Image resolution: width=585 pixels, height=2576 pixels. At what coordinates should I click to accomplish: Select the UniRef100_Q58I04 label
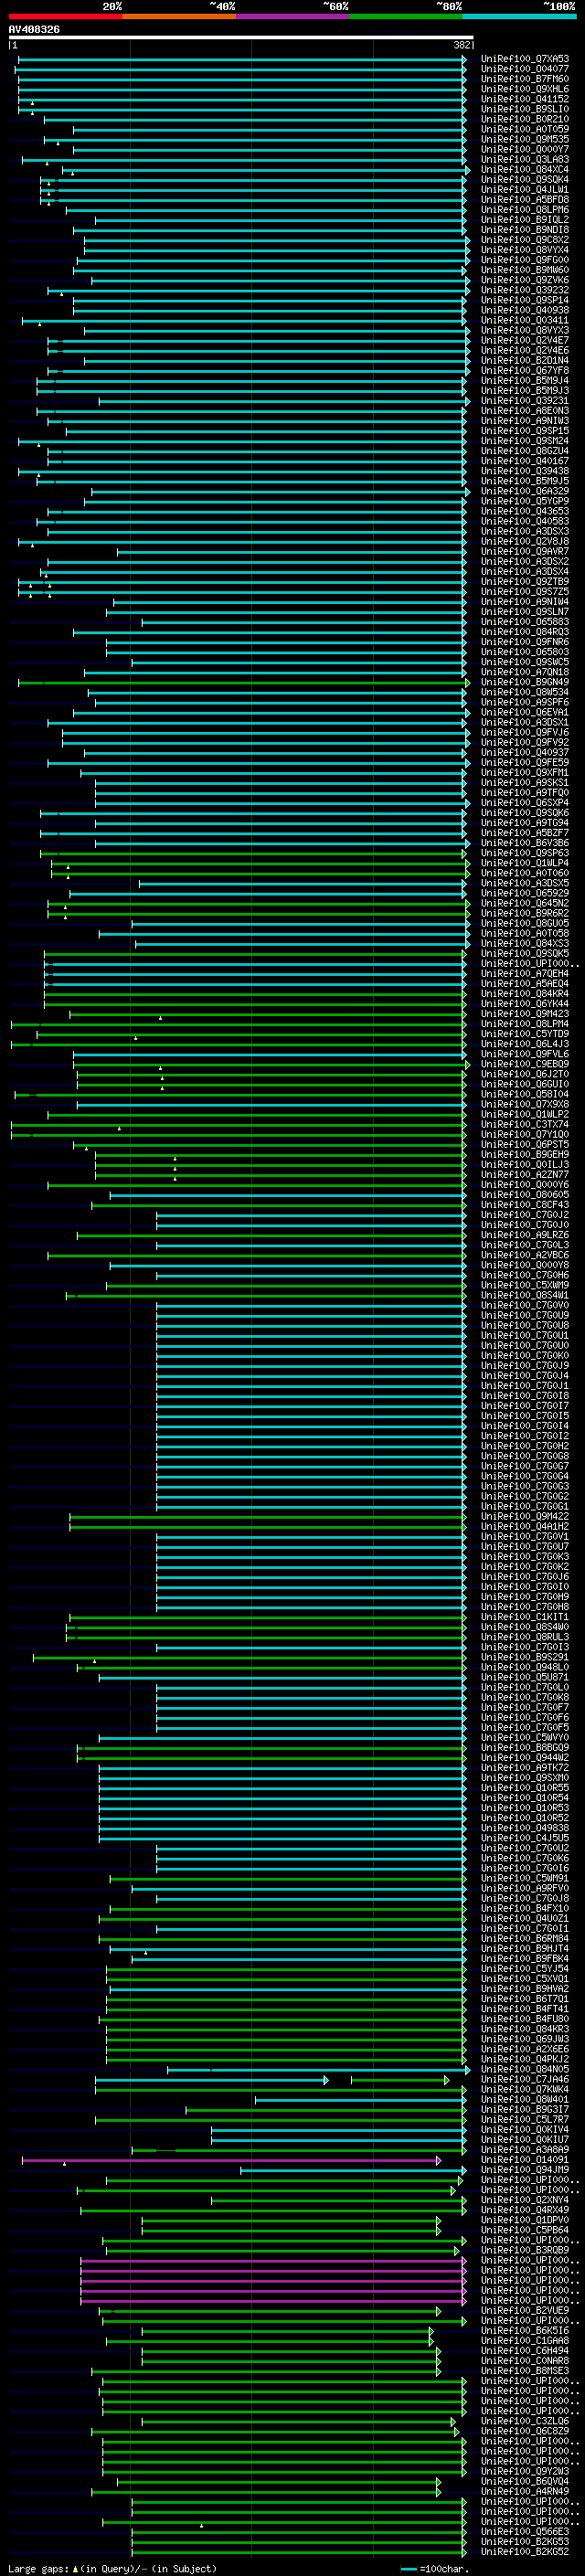coord(525,1094)
